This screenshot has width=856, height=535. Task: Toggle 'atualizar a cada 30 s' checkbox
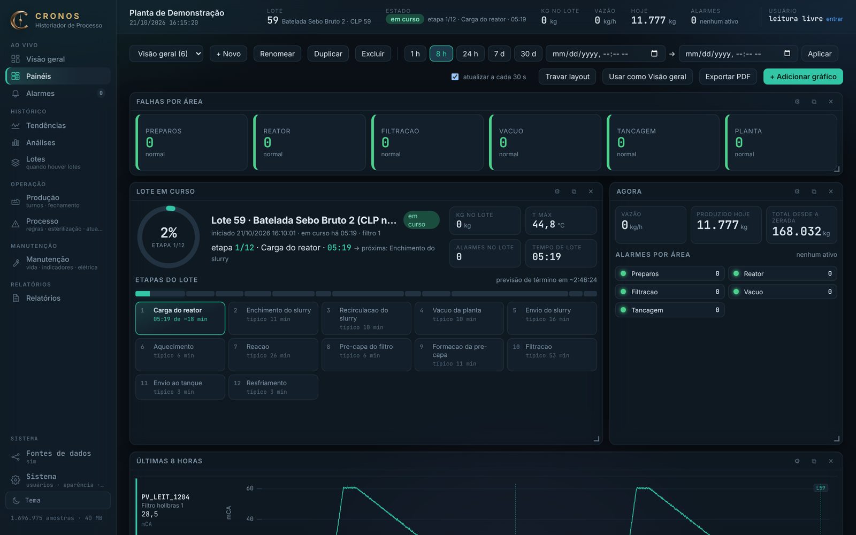click(455, 77)
